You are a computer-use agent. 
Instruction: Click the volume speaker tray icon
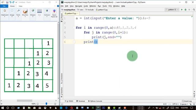pos(164,108)
